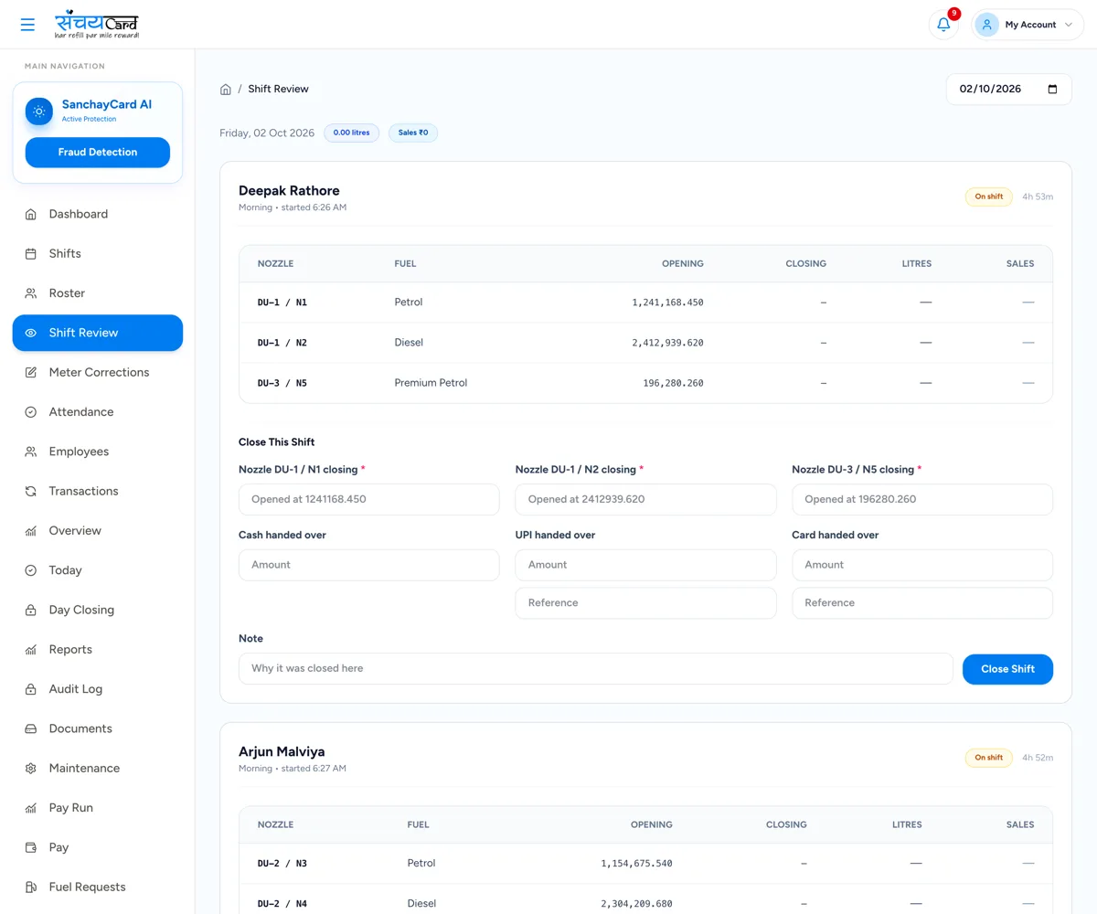Open the date picker calendar icon
The image size is (1097, 914).
click(1052, 89)
